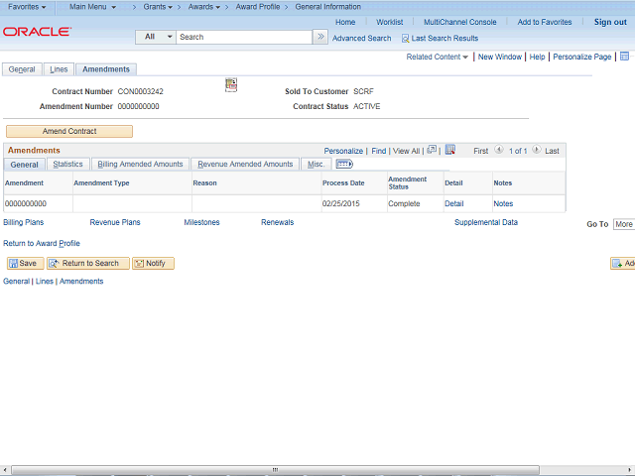This screenshot has width=635, height=476.
Task: Click bottom Lines footer link
Action: pos(45,282)
